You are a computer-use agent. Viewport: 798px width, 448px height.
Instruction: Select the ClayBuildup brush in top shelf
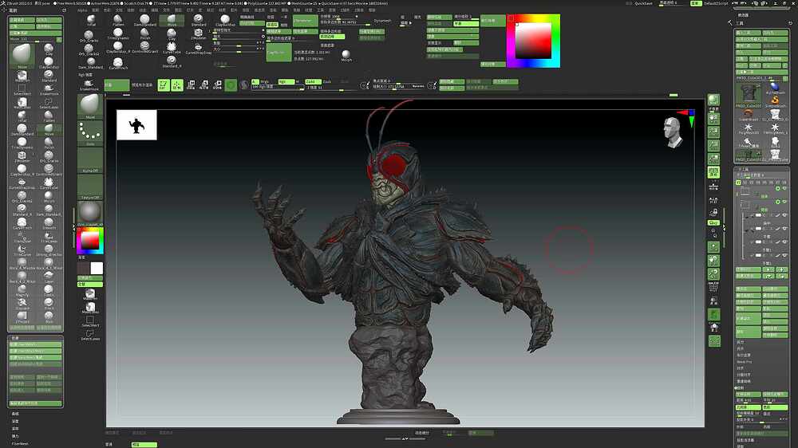click(x=225, y=21)
